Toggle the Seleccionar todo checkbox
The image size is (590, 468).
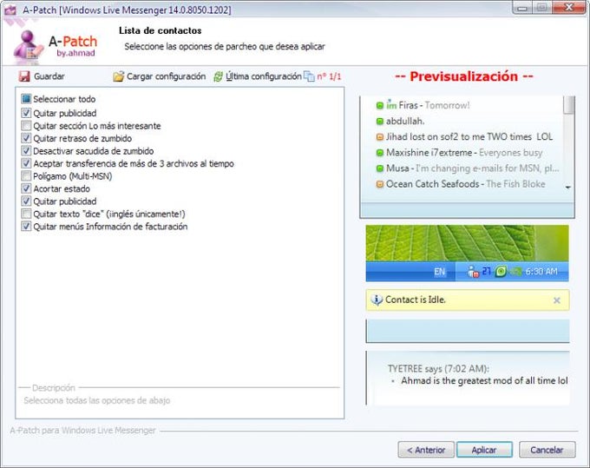coord(26,99)
